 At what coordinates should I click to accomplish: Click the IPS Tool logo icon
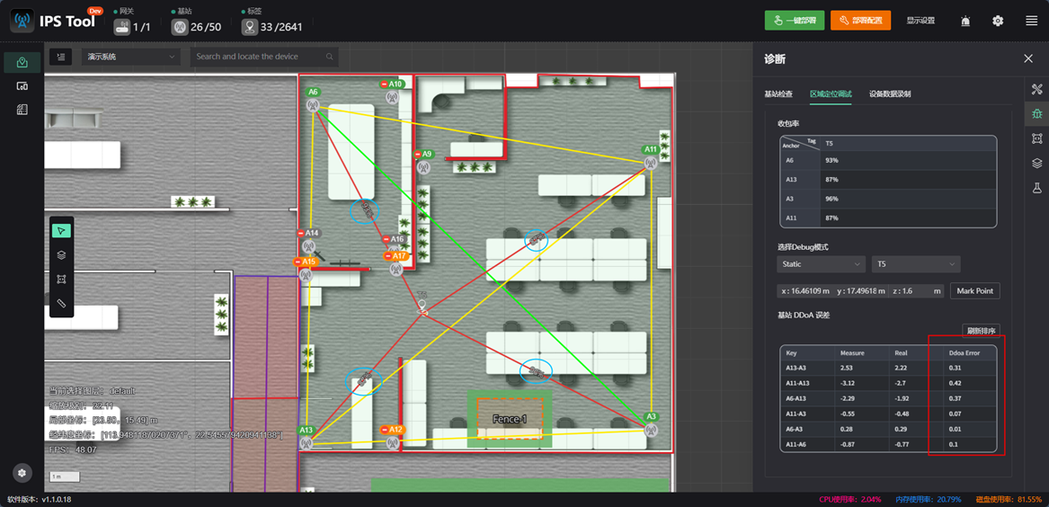(22, 21)
